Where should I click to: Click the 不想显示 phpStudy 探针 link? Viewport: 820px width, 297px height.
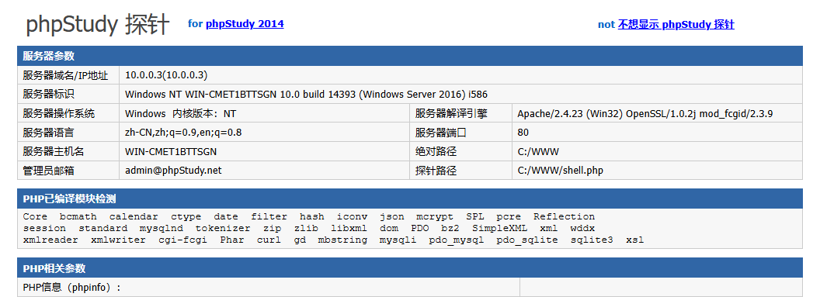point(676,25)
